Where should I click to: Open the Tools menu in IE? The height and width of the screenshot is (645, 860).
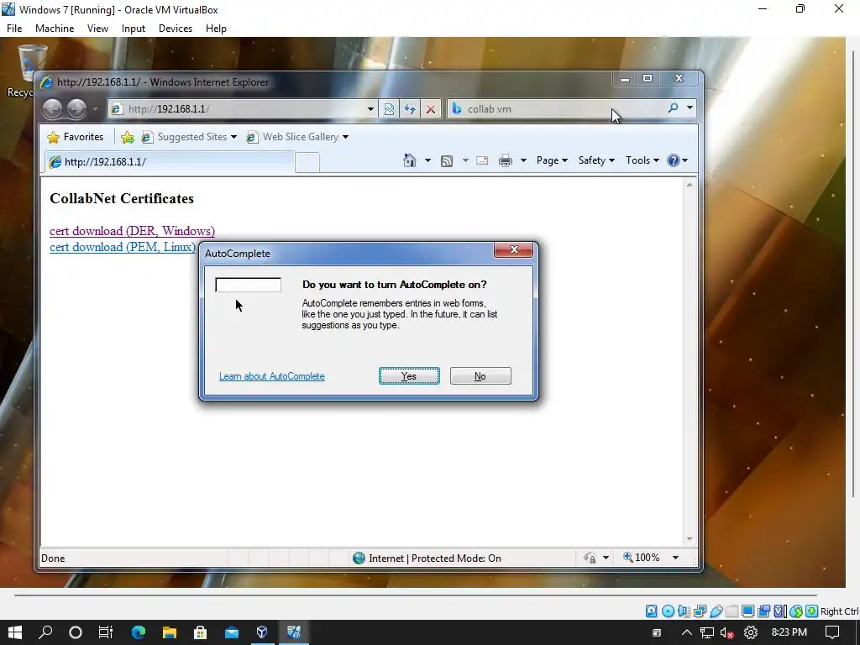[x=642, y=160]
